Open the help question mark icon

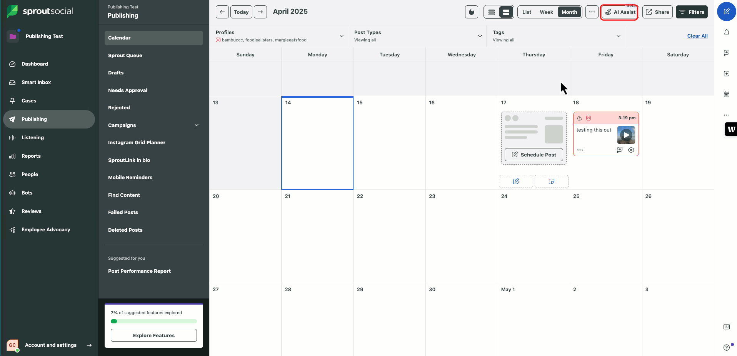726,348
